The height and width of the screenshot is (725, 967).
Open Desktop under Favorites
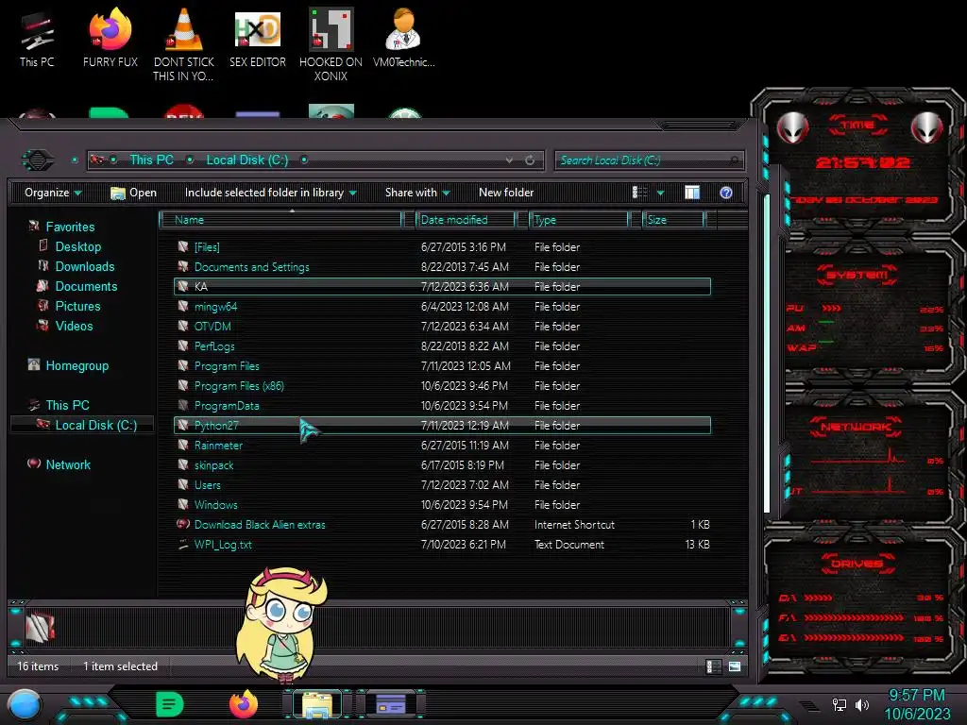(77, 246)
